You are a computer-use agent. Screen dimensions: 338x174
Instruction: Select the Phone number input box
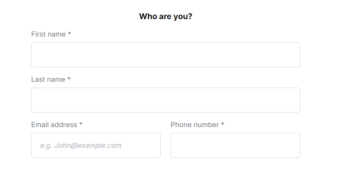235,145
